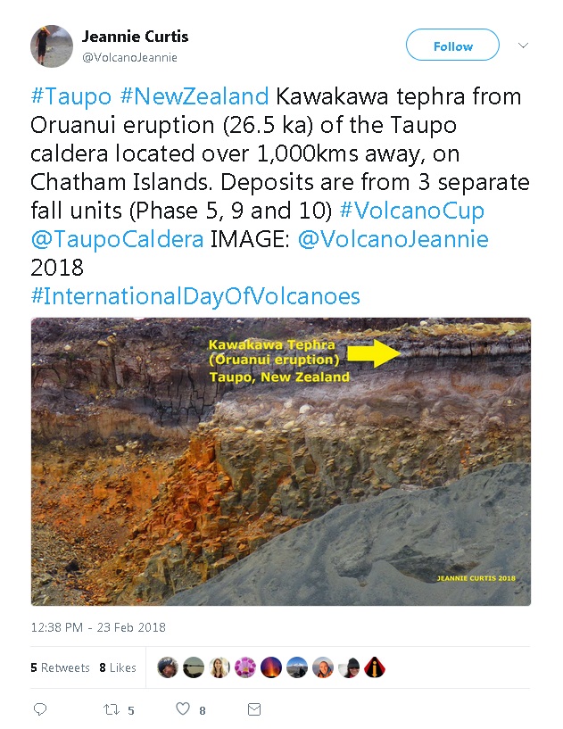Expand tweet options chevron next to Follow
Viewport: 563px width, 729px height.
(x=523, y=46)
